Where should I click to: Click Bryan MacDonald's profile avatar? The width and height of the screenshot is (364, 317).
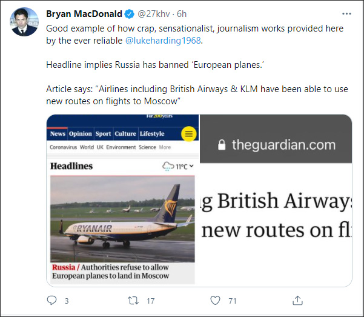pos(24,22)
